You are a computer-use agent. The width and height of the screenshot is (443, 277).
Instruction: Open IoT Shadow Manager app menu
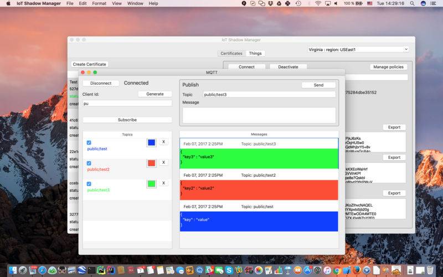tap(39, 3)
